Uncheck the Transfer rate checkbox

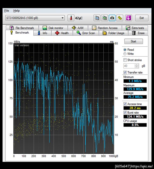click(125, 73)
